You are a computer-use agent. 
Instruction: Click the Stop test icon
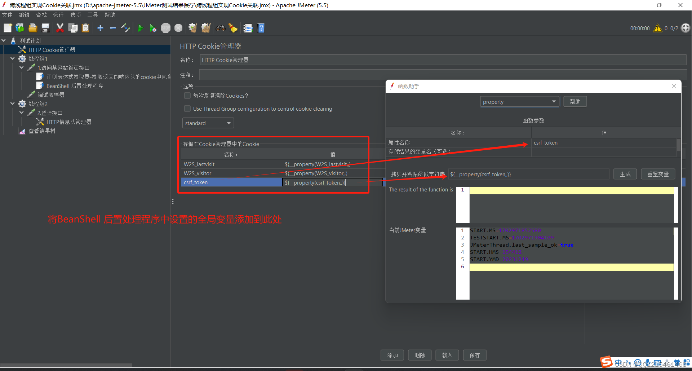pyautogui.click(x=165, y=28)
